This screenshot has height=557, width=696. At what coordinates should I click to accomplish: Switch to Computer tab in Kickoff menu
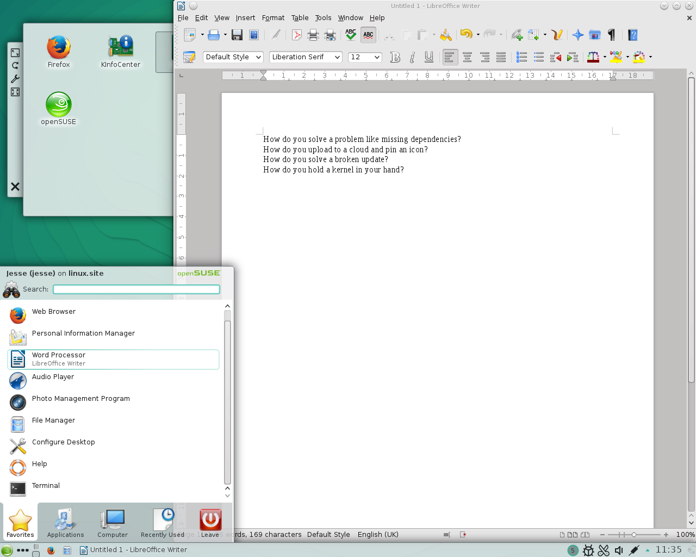tap(113, 523)
